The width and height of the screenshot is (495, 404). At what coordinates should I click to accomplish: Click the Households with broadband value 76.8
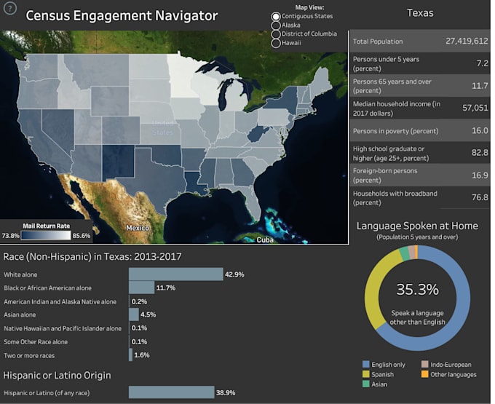tap(480, 197)
